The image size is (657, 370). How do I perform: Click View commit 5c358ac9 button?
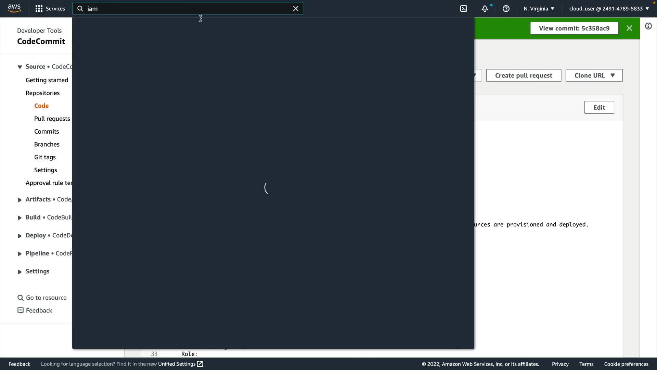click(x=574, y=28)
